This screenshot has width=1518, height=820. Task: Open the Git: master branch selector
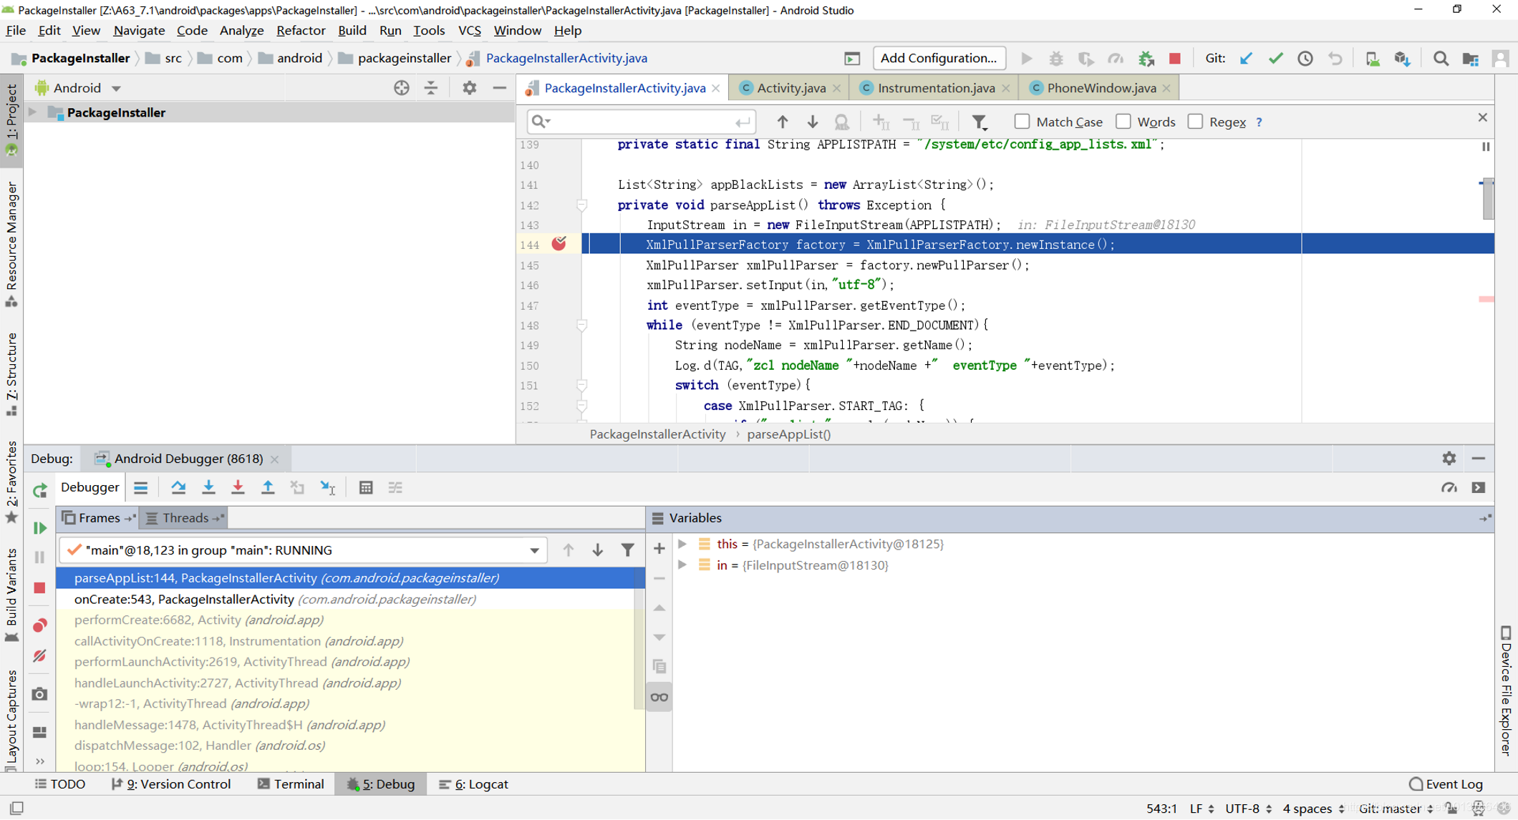(1396, 809)
